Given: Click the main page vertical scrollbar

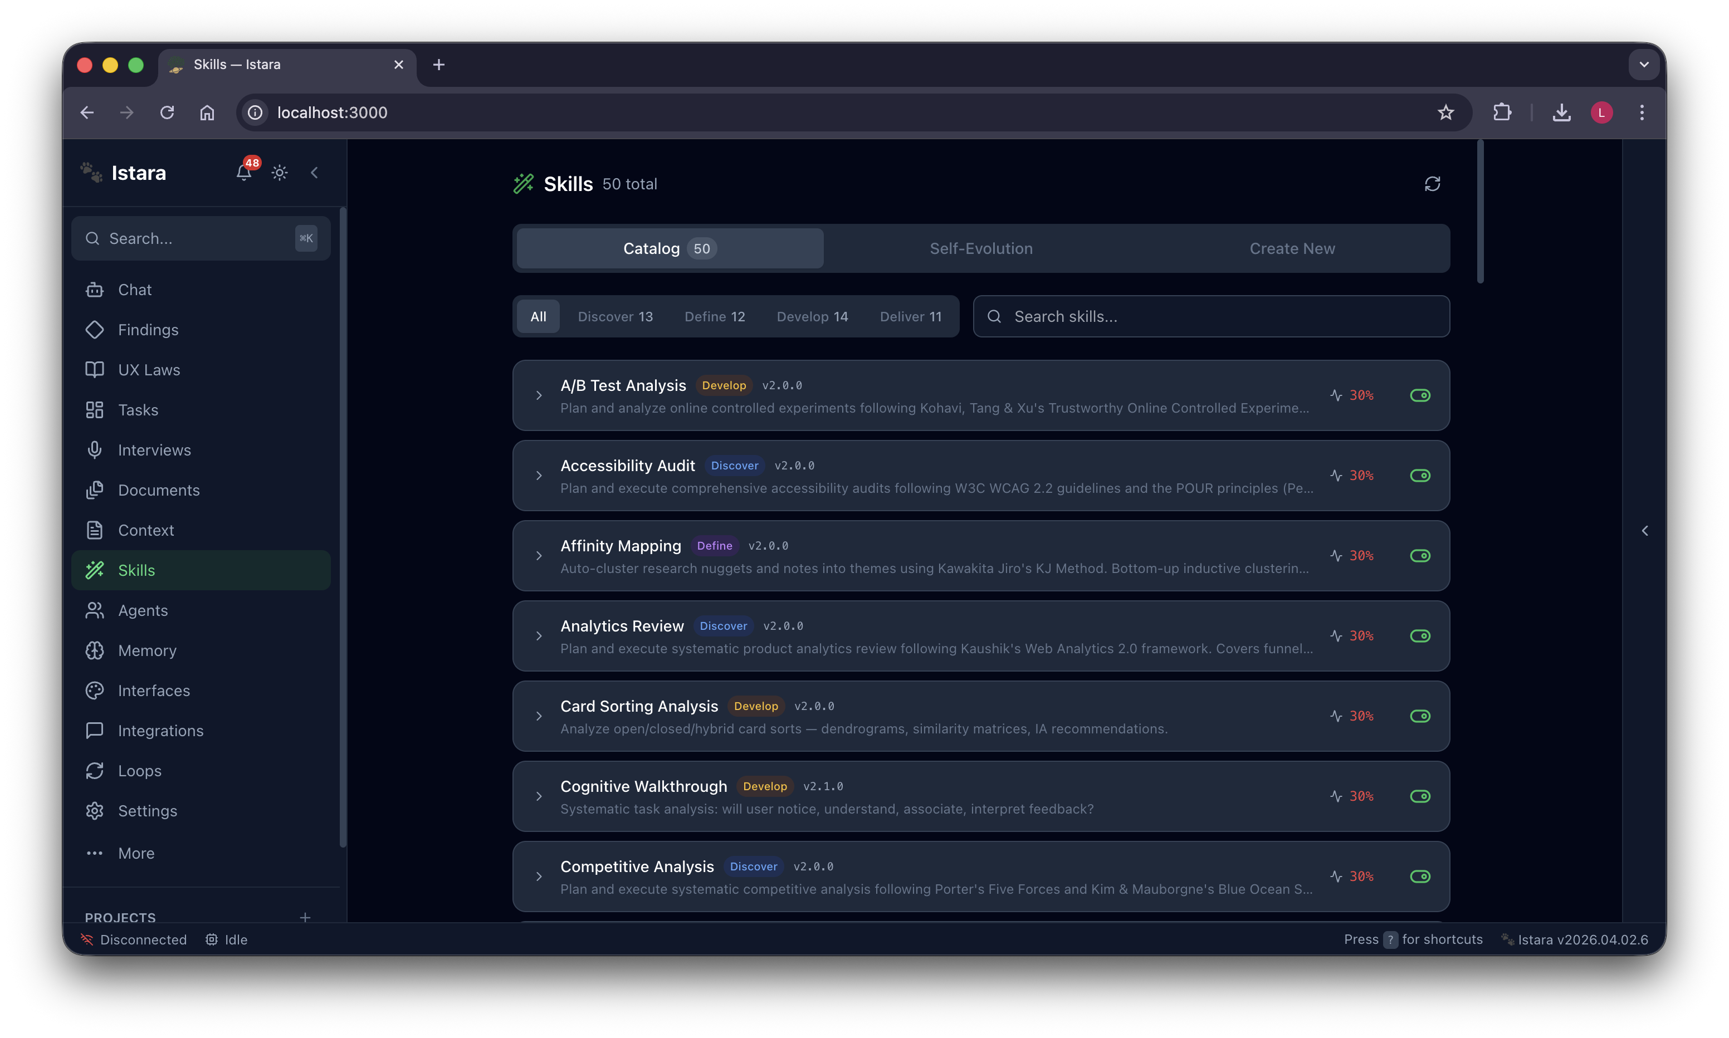Looking at the screenshot, I should pos(1480,210).
